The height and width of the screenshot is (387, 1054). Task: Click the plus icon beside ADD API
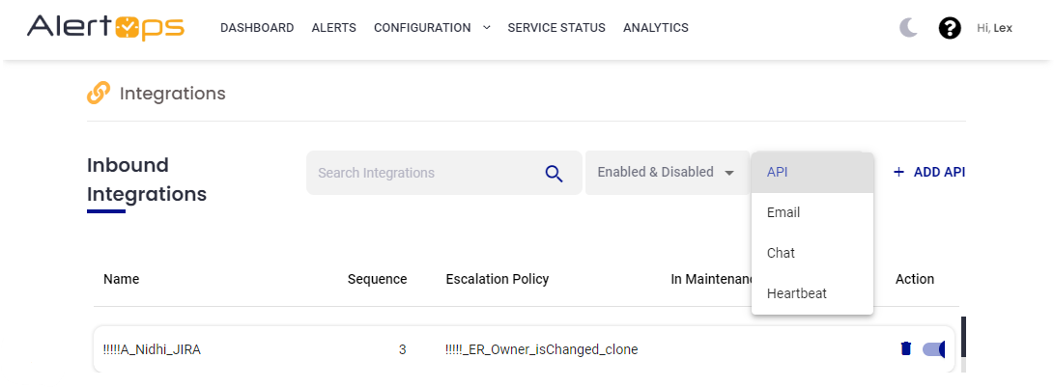[x=898, y=172]
